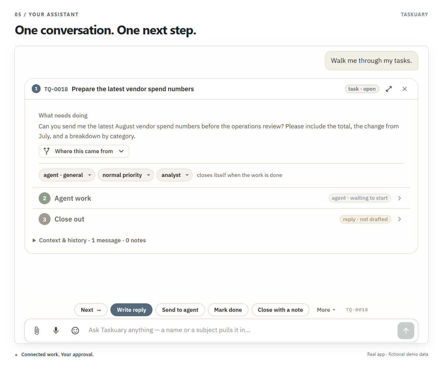Click the TQ-0018 ID in card header
Screen dimensions: 443x372
(56, 89)
